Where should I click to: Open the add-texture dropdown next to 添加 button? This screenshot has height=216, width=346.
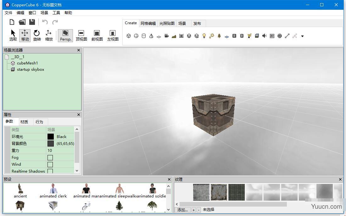pyautogui.click(x=193, y=210)
